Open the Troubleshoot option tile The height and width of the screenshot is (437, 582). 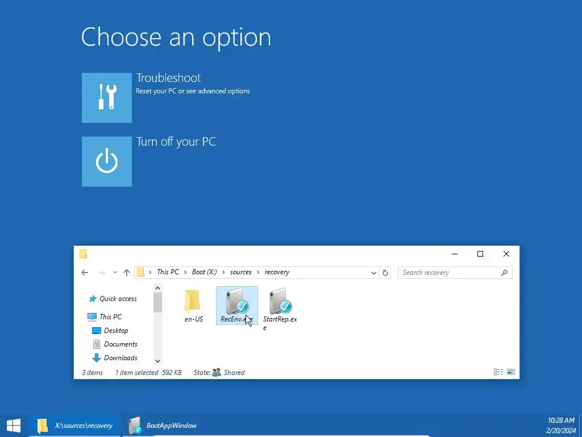tap(106, 98)
